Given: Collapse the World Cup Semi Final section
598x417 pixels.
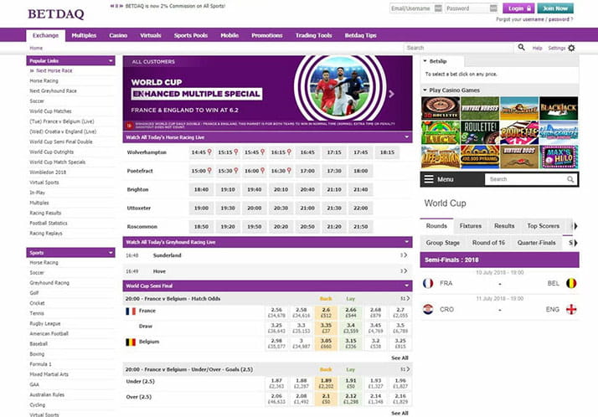Looking at the screenshot, I should pos(406,285).
